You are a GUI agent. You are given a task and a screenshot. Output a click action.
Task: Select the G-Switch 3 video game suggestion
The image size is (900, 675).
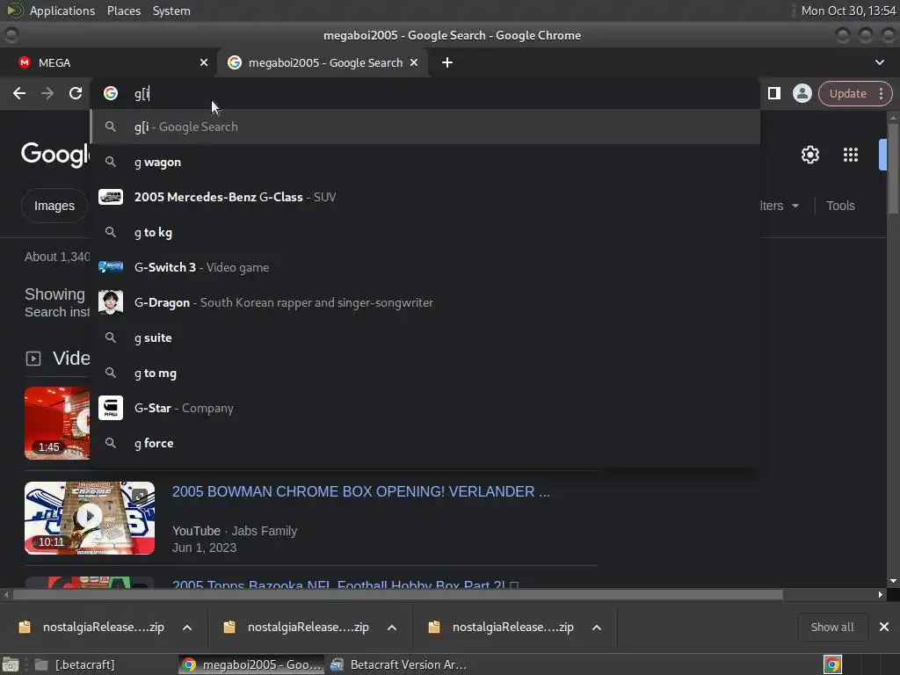[425, 267]
